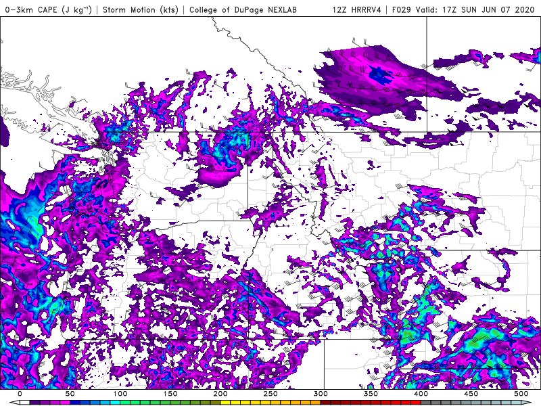
Task: Click the 'College of DuPage NEXLAB' label
Action: 243,9
